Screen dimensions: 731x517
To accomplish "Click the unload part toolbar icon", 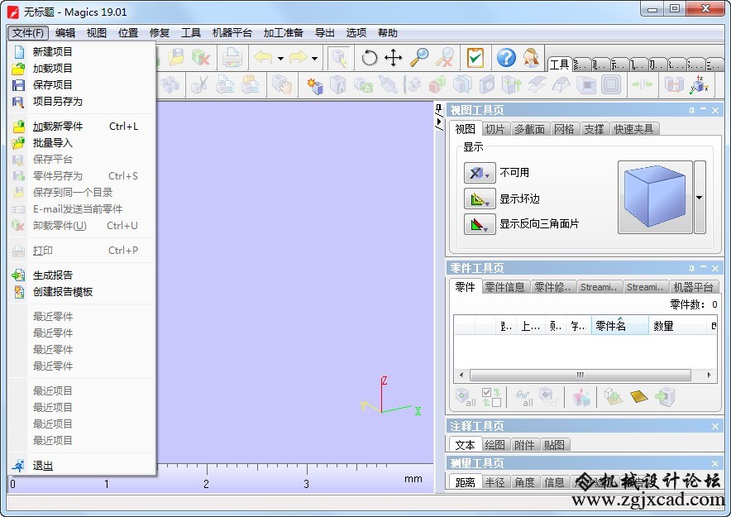I will coord(201,58).
